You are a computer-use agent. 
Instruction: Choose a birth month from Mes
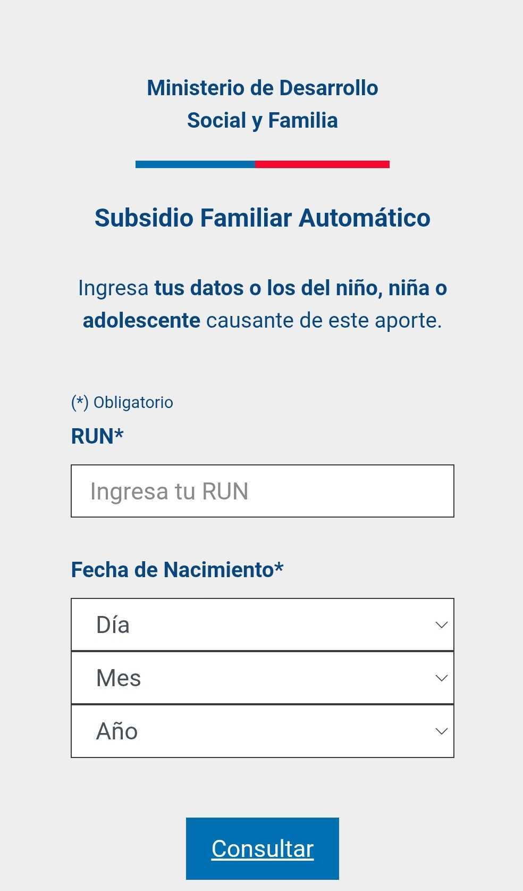(x=261, y=678)
